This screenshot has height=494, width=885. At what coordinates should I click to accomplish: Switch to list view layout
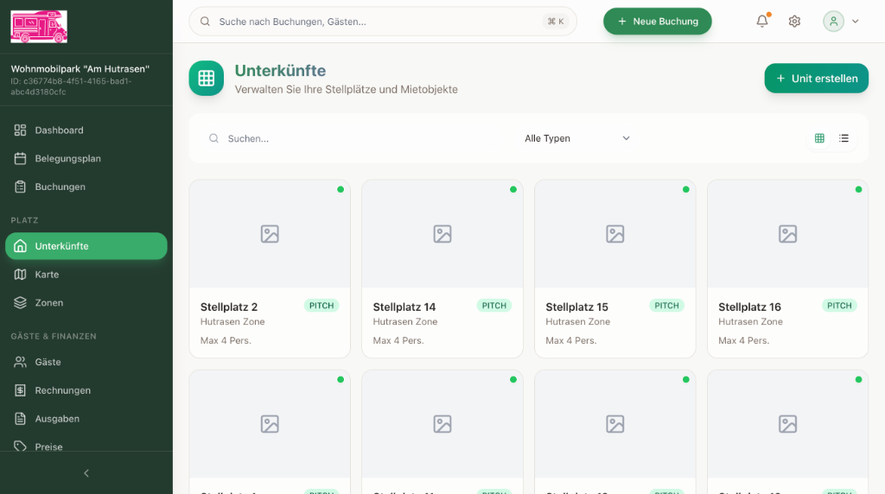pos(844,138)
